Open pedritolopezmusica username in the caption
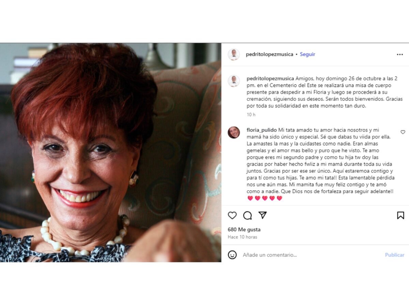 270,78
